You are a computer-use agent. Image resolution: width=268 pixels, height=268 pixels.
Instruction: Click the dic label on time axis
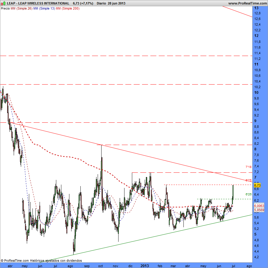click(130, 266)
